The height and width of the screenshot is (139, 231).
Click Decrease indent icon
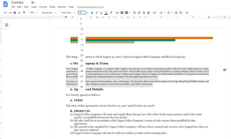(x=176, y=13)
